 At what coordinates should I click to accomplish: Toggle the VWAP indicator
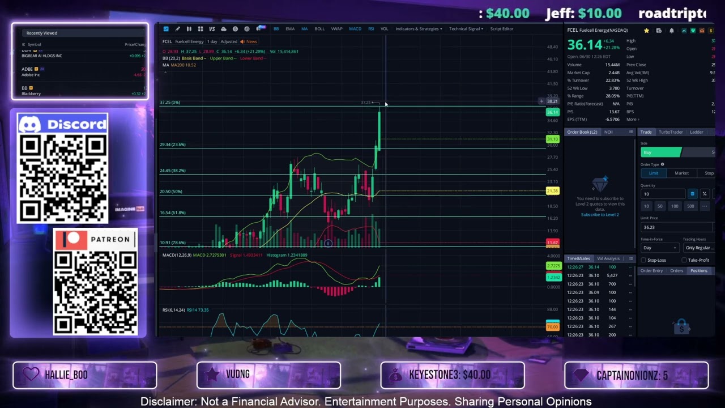pyautogui.click(x=337, y=29)
